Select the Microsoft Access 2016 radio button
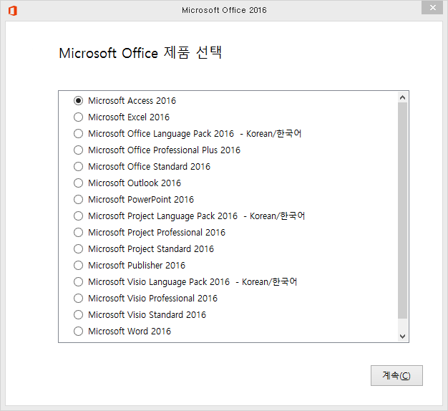448x411 pixels. [78, 101]
